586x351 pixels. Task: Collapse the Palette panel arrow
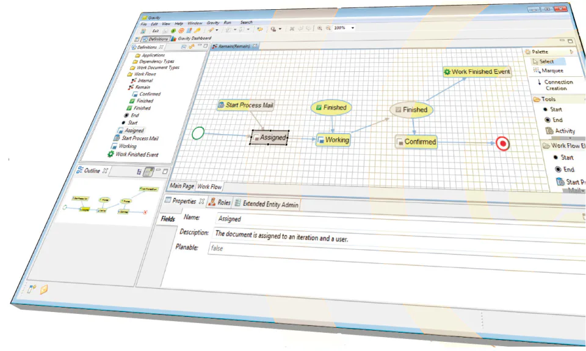tap(571, 52)
